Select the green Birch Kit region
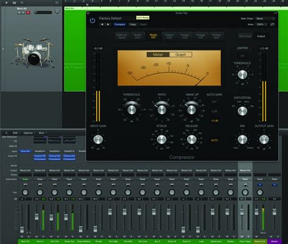This screenshot has width=288, height=244. click(75, 51)
